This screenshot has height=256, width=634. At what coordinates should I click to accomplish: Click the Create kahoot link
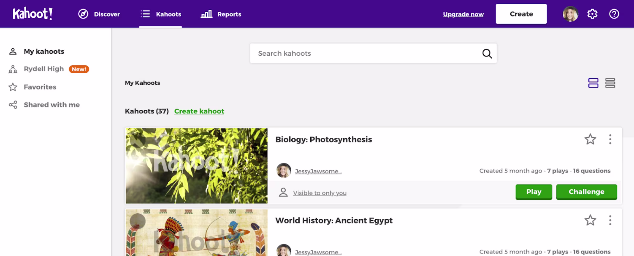coord(199,111)
